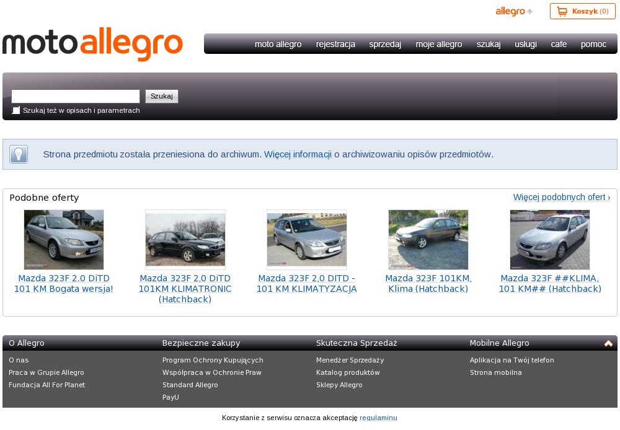Enable search in descriptions and parameters checkbox

coord(16,110)
